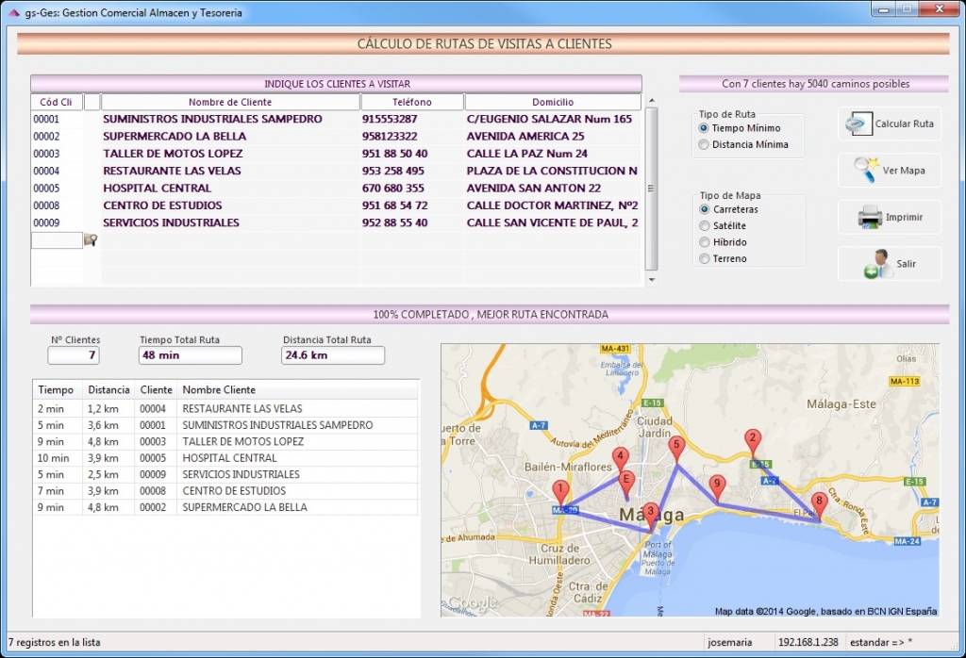Choose the Satélite map type
The height and width of the screenshot is (658, 966).
coord(704,226)
